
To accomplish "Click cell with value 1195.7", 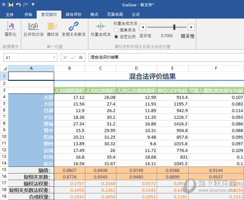I will (172, 104).
